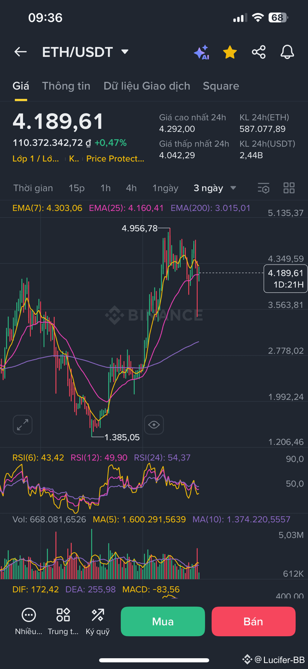This screenshot has height=669, width=308.
Task: Tap the Vol: 668.081,6526 label
Action: click(49, 519)
